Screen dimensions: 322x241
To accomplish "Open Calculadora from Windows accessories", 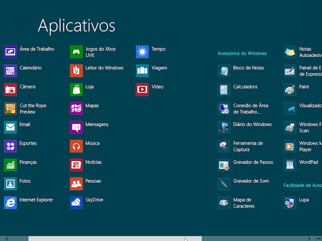I will (x=224, y=89).
